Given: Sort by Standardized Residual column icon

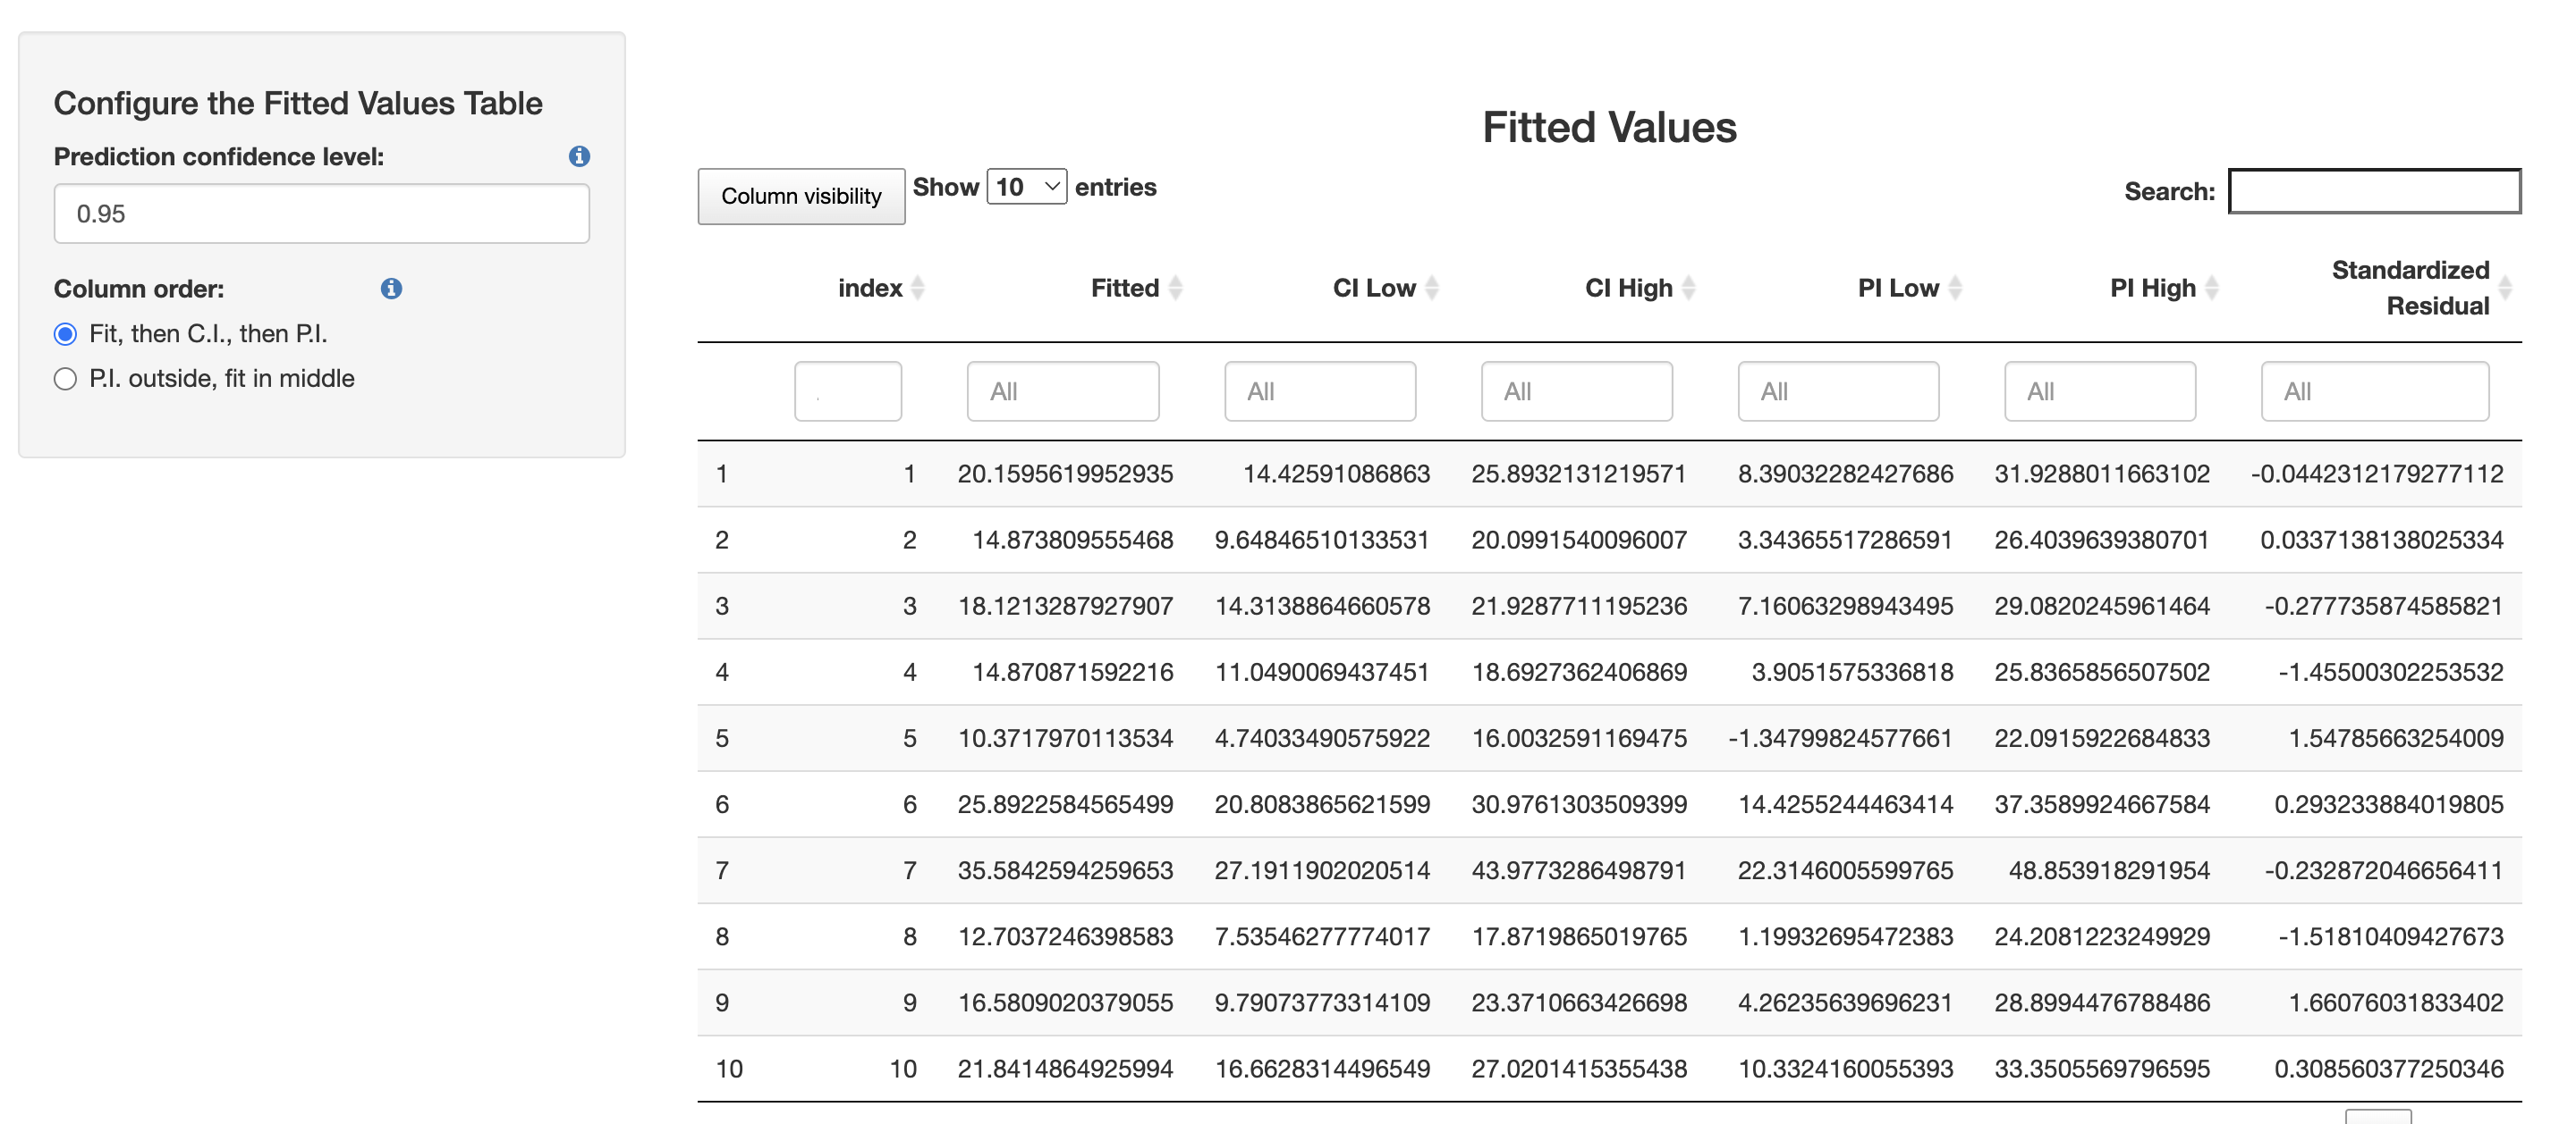Looking at the screenshot, I should click(2504, 288).
